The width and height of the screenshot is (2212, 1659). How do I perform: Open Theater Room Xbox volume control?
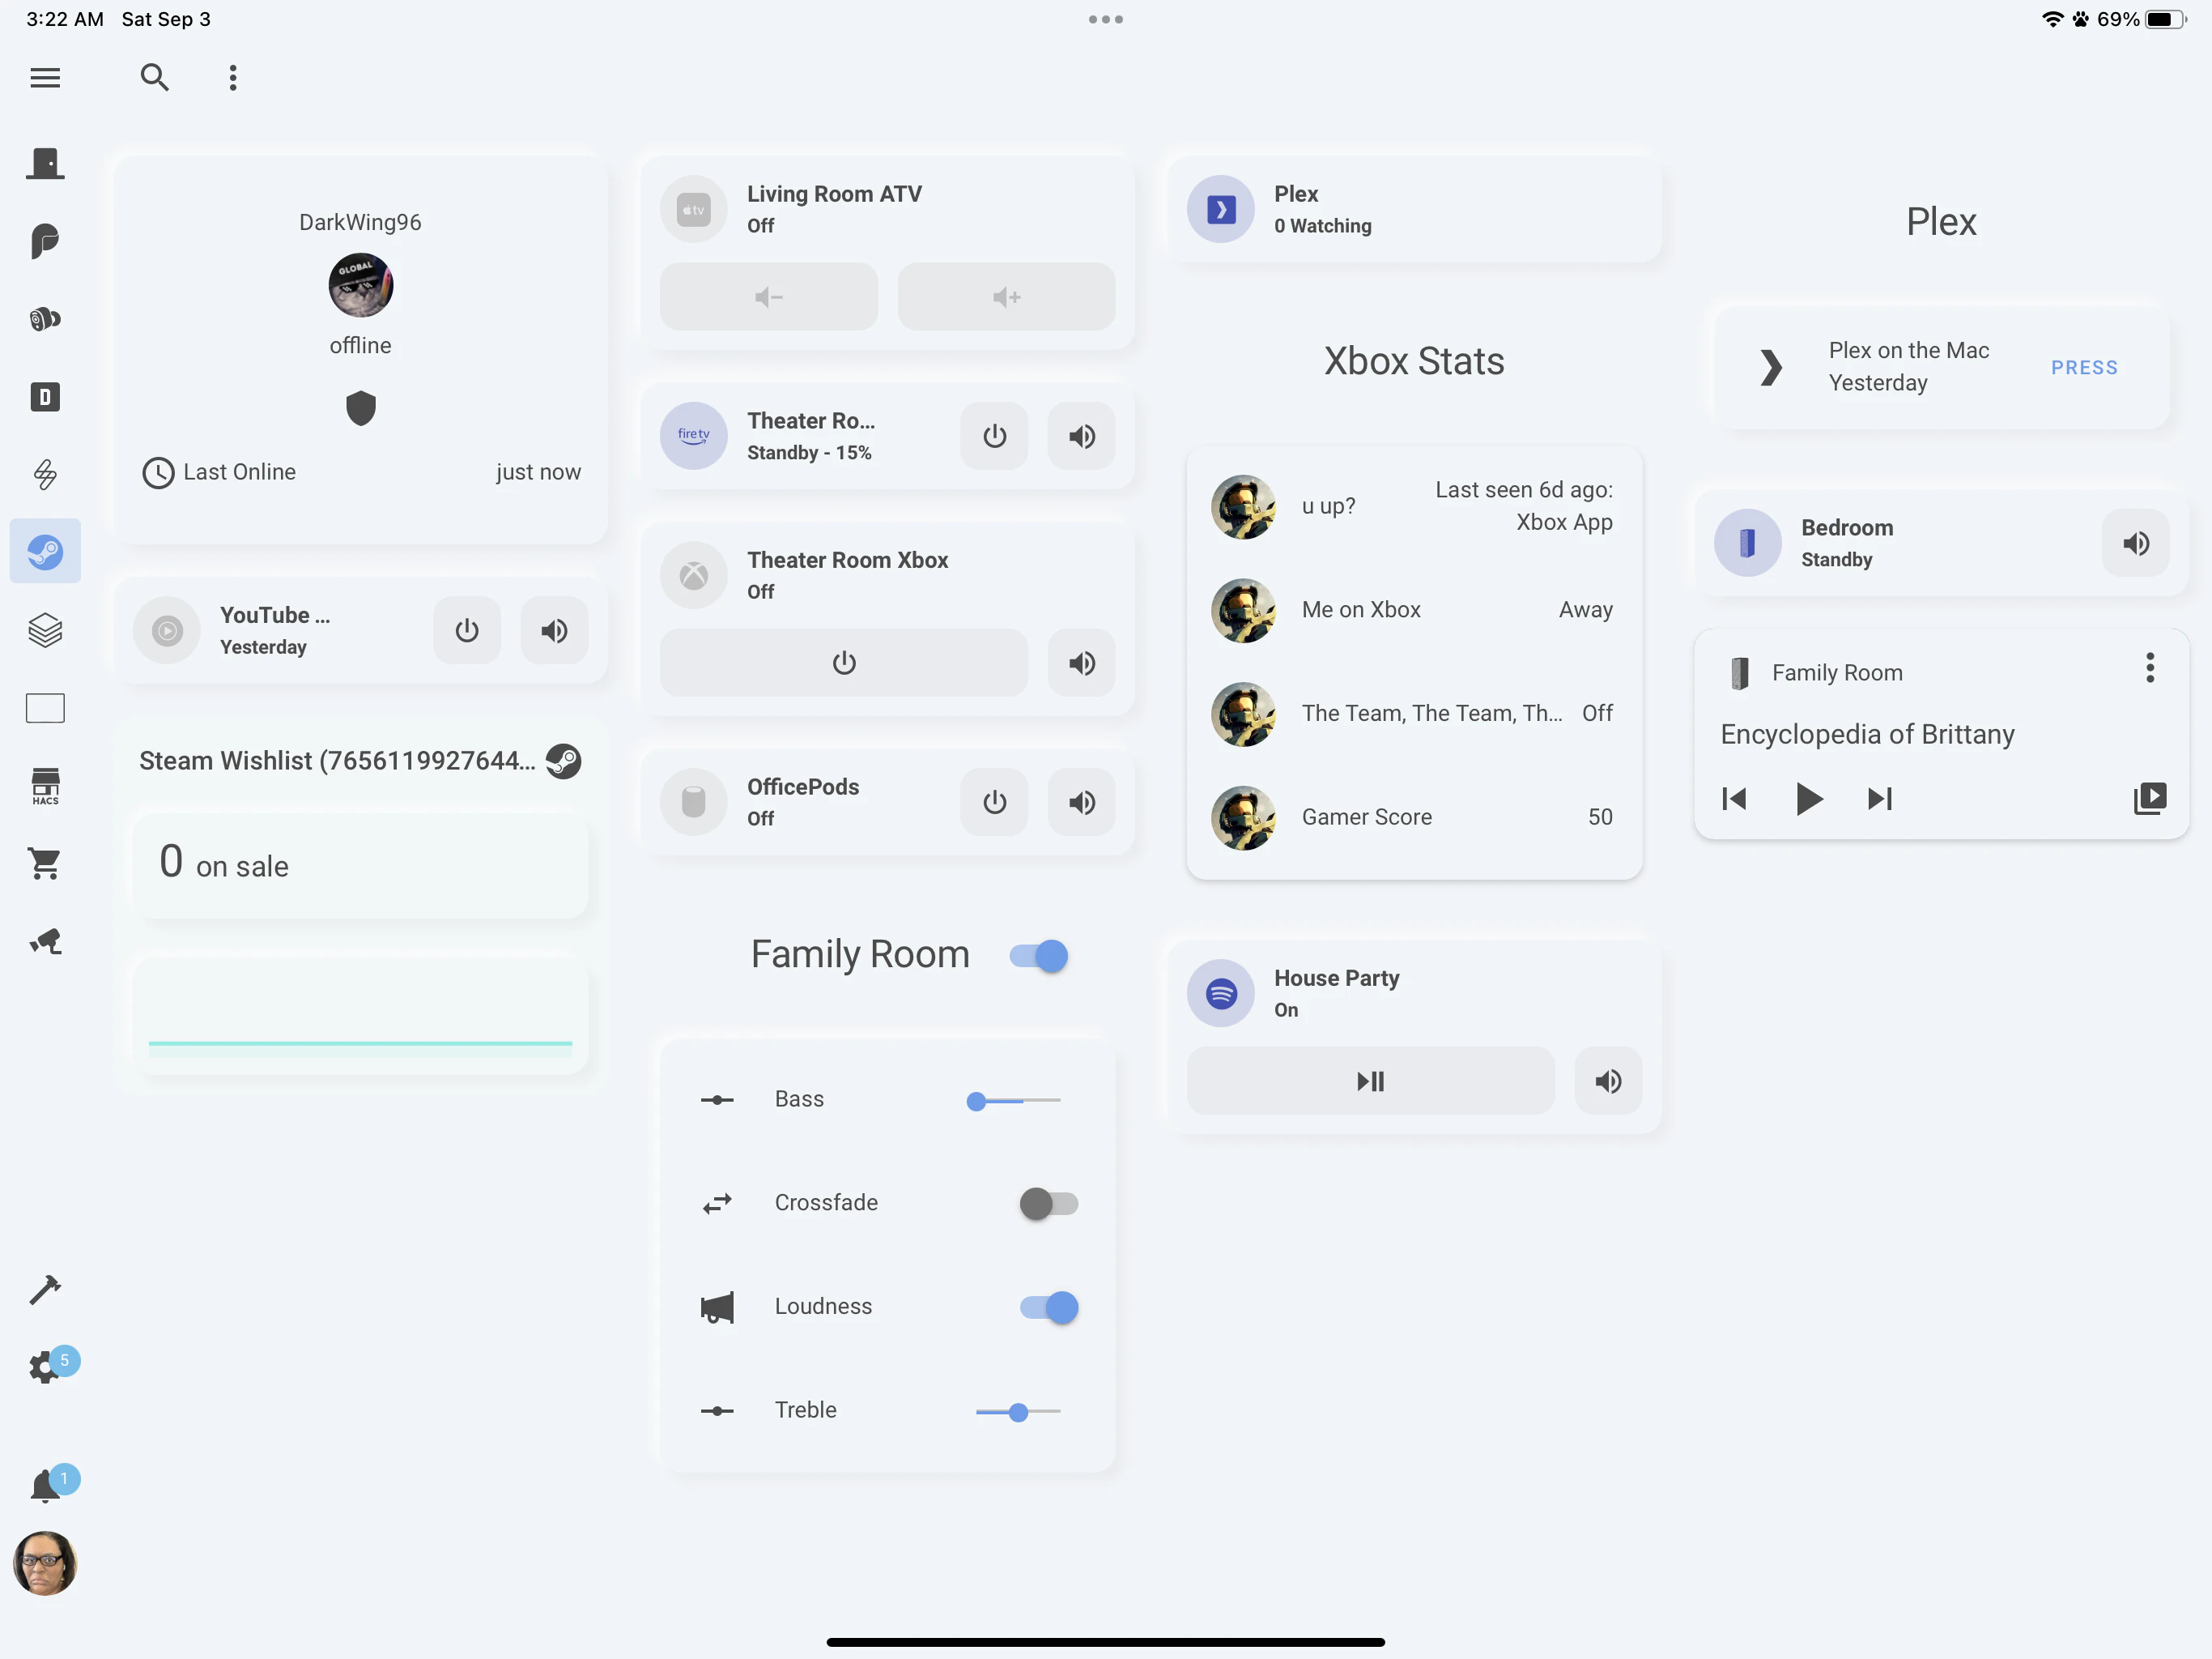tap(1082, 663)
